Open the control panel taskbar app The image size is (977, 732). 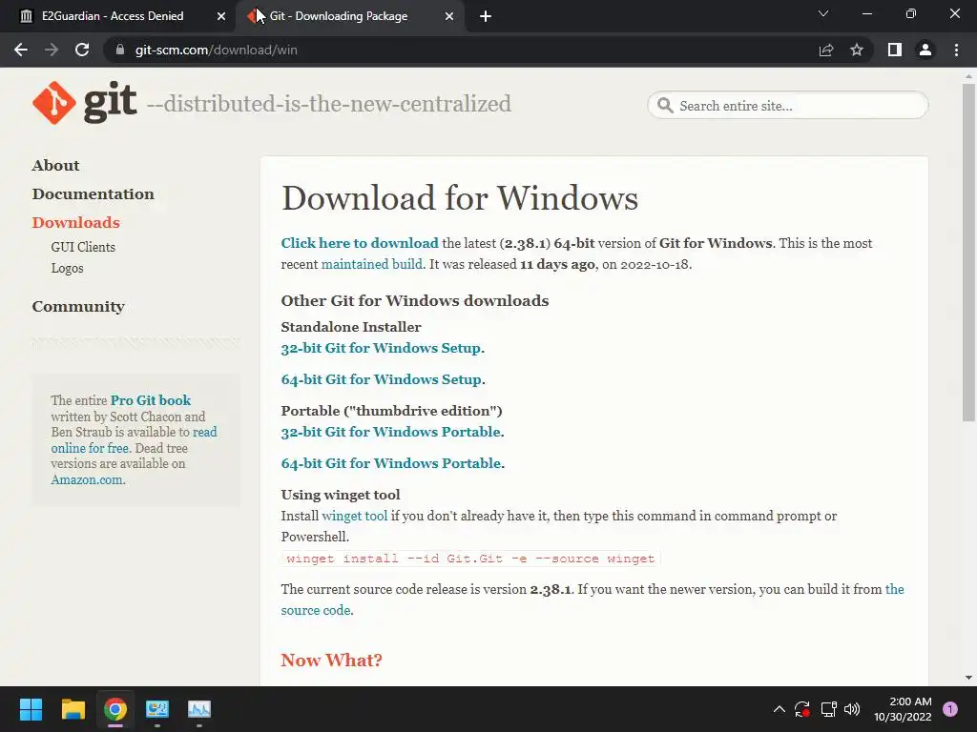tap(157, 709)
